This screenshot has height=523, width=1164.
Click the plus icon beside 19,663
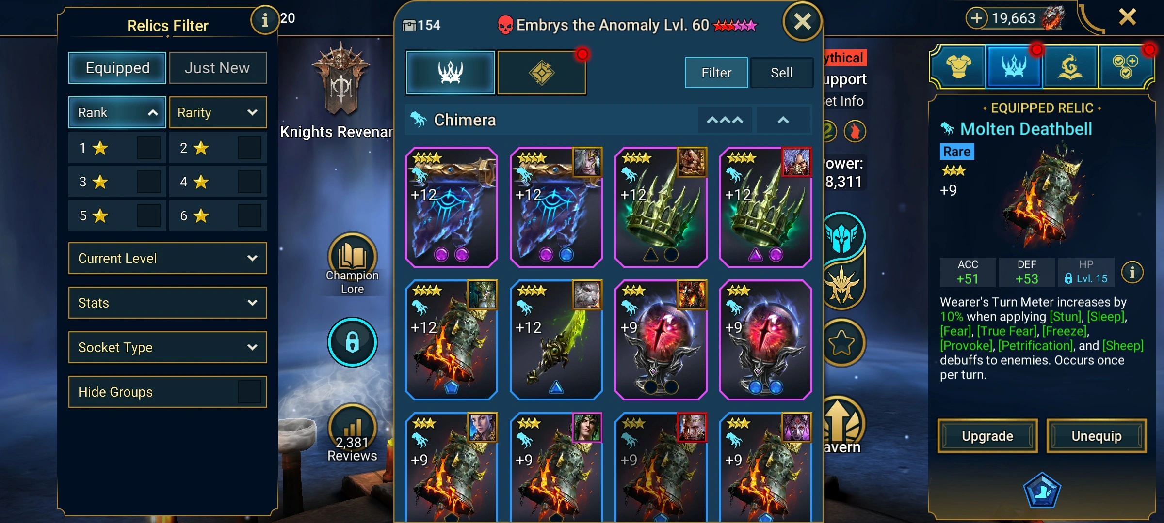(x=976, y=18)
